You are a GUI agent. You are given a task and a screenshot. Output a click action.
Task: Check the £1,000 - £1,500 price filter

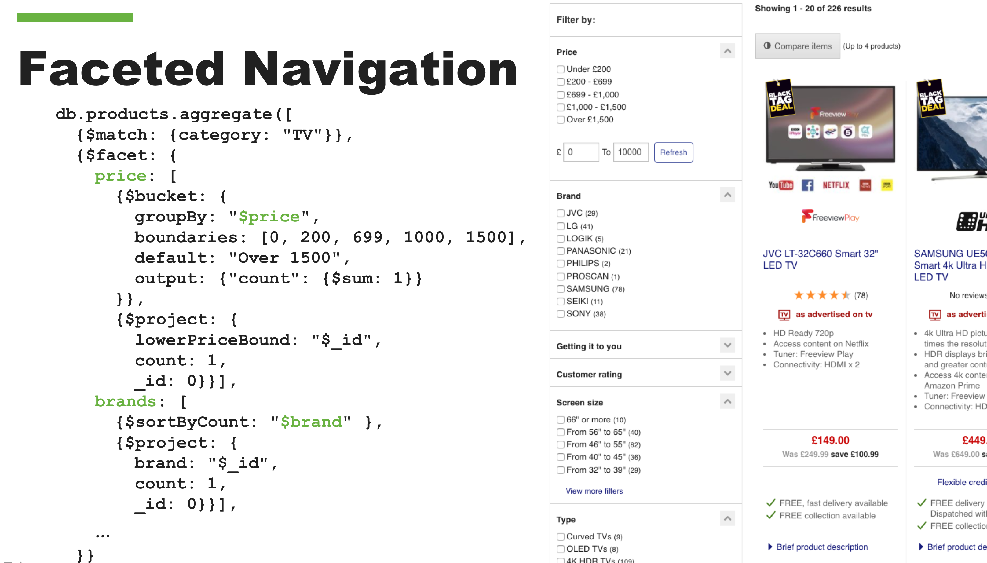point(561,107)
